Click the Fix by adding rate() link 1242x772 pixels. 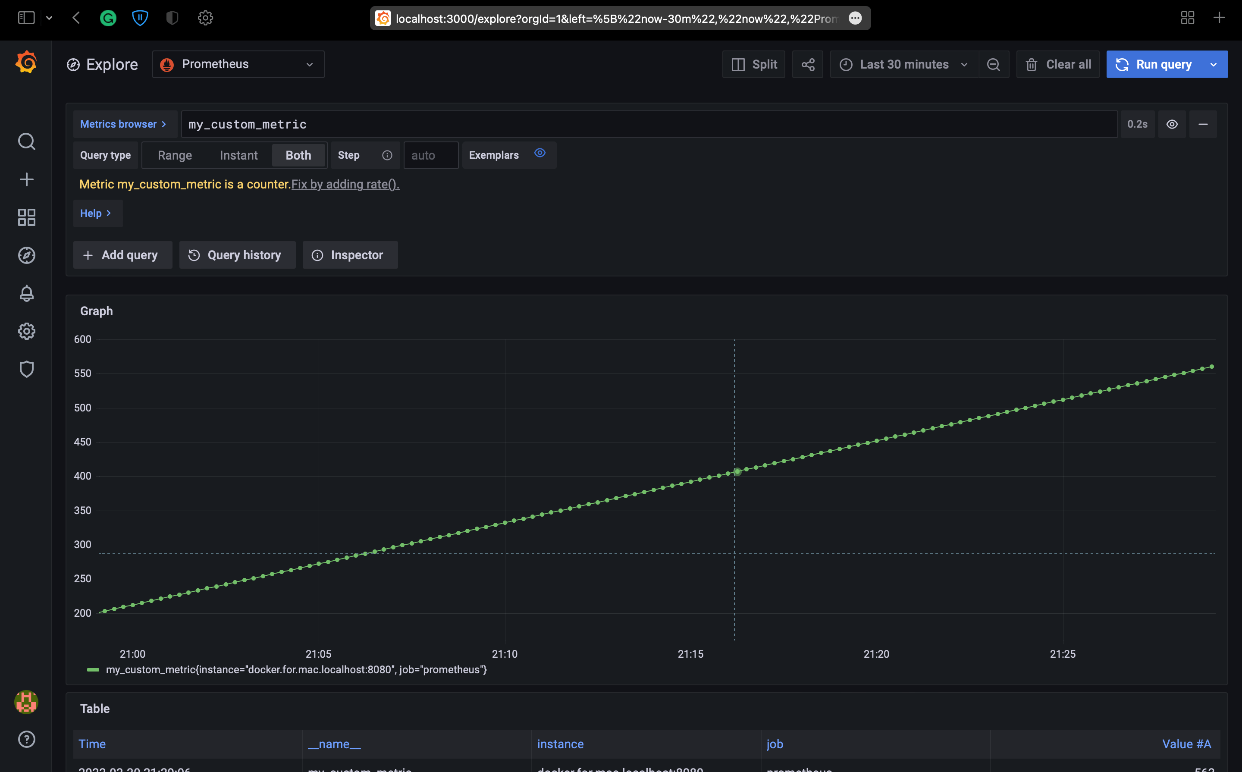[345, 184]
